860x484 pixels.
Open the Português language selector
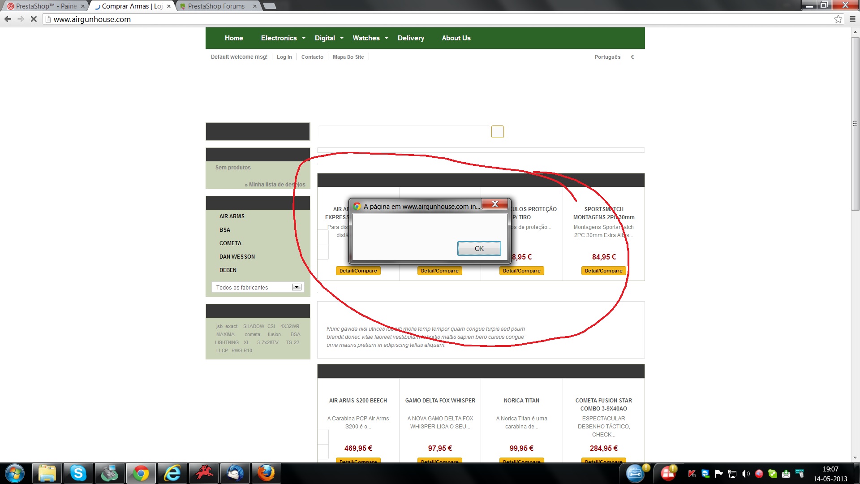[x=607, y=57]
